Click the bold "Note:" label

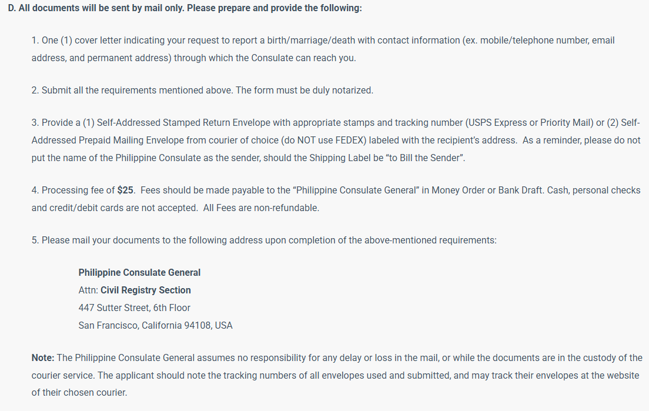(43, 358)
